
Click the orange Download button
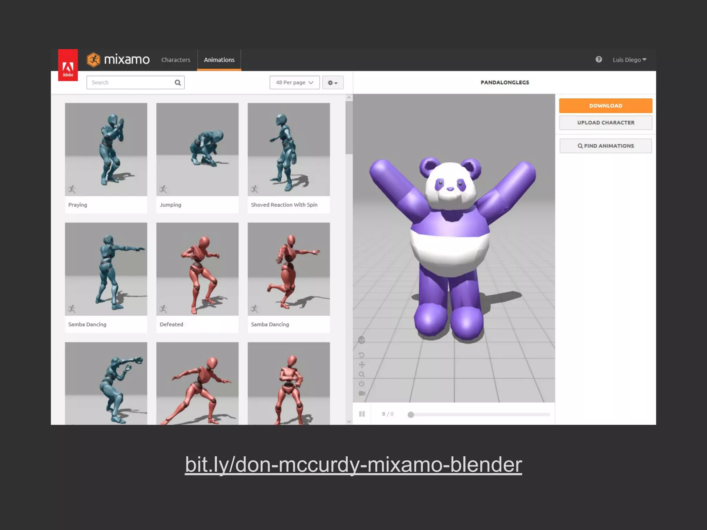tap(606, 106)
